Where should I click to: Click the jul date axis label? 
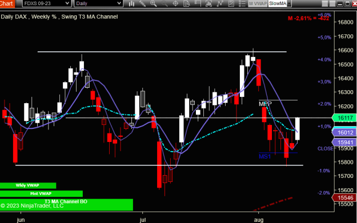[143, 220]
